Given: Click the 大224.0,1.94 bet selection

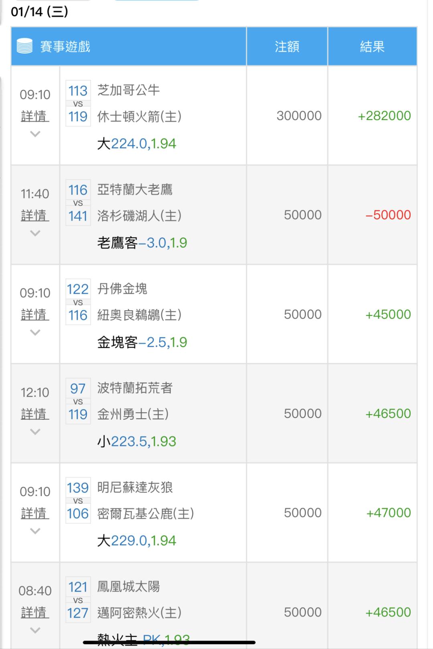Looking at the screenshot, I should (x=137, y=144).
